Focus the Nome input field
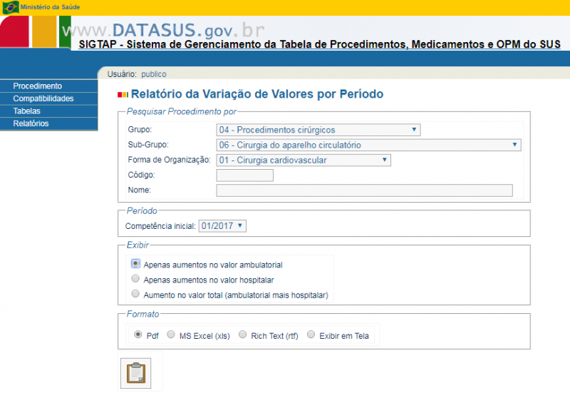The width and height of the screenshot is (570, 398). tap(364, 190)
